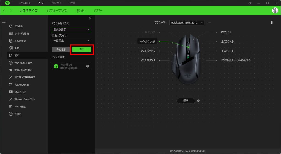Click the Razer Synapse logo icon
281x154 pixels.
7,3
